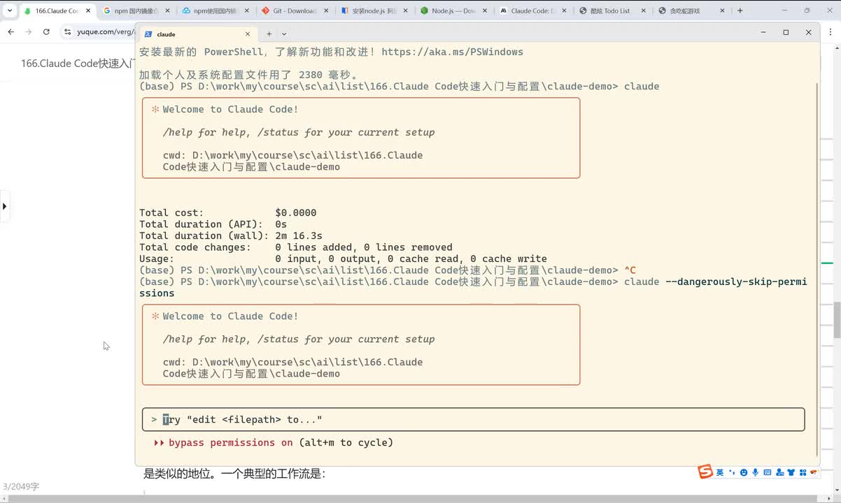Close the 贪吃蛇游戏 browser tab

tap(721, 11)
